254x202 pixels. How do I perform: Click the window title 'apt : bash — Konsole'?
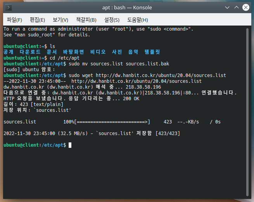pos(127,7)
